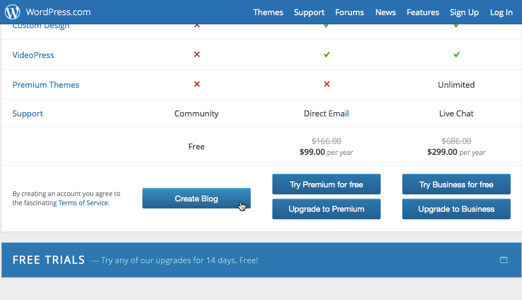Click red X for VideoPress free plan
The height and width of the screenshot is (300, 522).
pyautogui.click(x=197, y=54)
